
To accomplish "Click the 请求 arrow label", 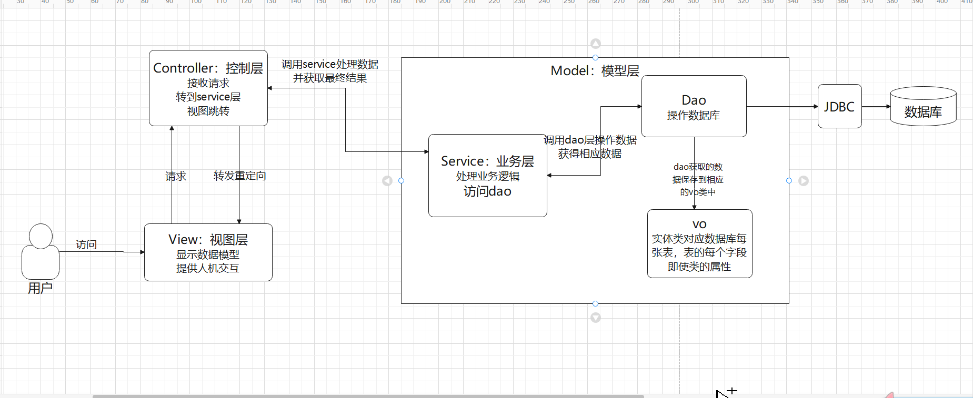I will 176,176.
